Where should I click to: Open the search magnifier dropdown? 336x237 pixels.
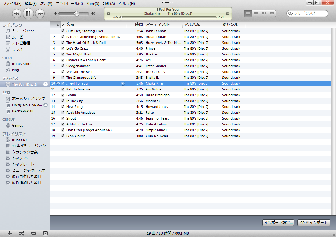(291, 13)
